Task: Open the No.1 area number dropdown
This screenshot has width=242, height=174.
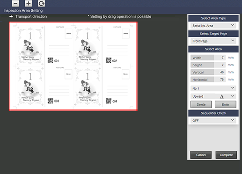Action: click(x=213, y=88)
